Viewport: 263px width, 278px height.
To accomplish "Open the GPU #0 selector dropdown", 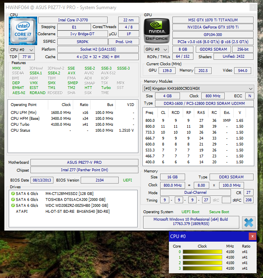I will tap(156, 49).
